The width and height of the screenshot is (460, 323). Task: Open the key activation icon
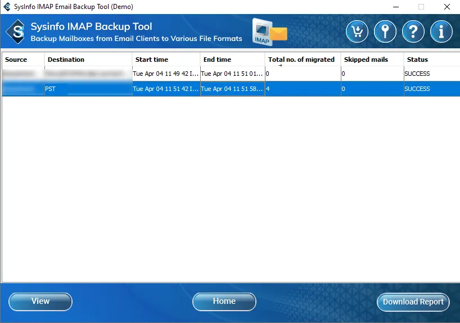tap(385, 31)
